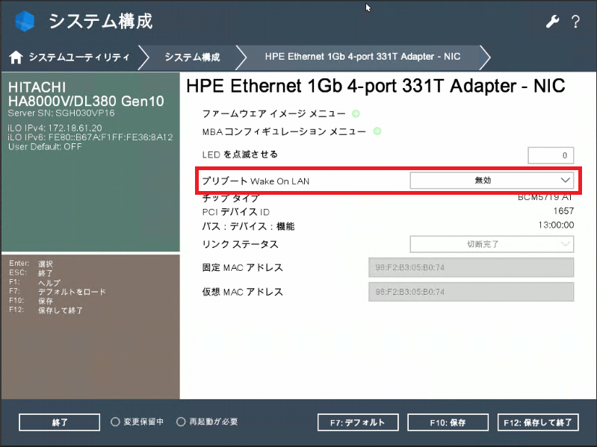Expand the プリブート Wake On LAN dropdown
The height and width of the screenshot is (447, 597).
click(x=492, y=180)
